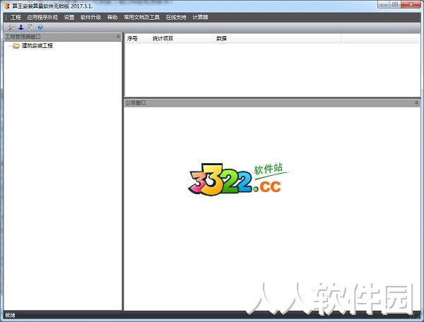Open the 设置 menu

pyautogui.click(x=69, y=17)
